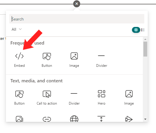Select the paper plane web part icon
The image size is (156, 133).
[x=129, y=119]
